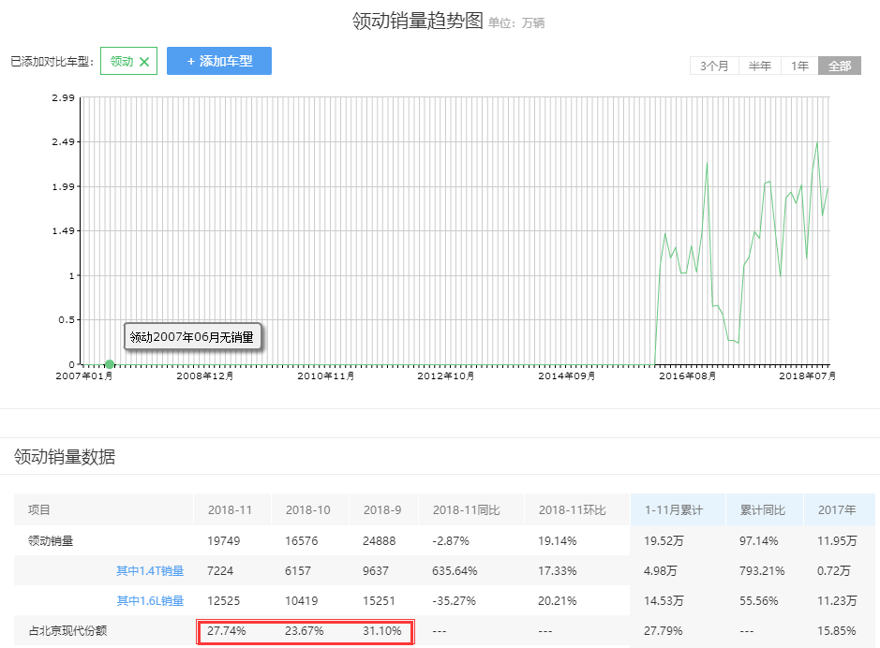Image resolution: width=880 pixels, height=648 pixels.
Task: Select the 全部 time range
Action: click(840, 66)
